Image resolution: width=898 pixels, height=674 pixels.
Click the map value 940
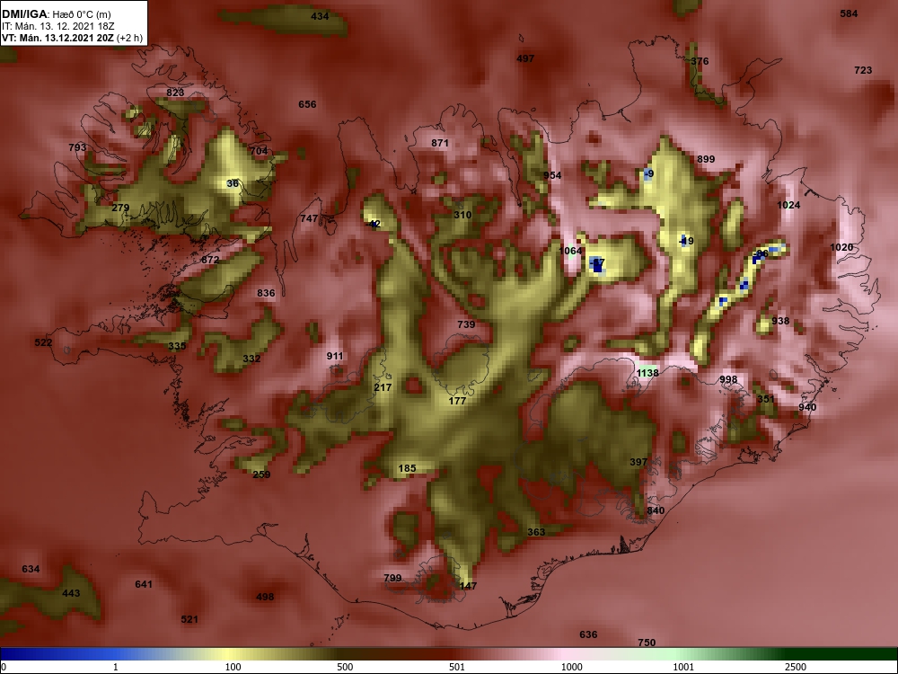(807, 408)
